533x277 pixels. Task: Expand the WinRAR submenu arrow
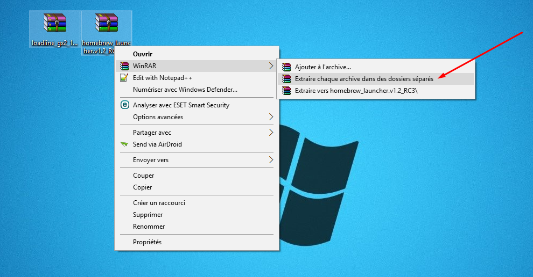tap(271, 66)
